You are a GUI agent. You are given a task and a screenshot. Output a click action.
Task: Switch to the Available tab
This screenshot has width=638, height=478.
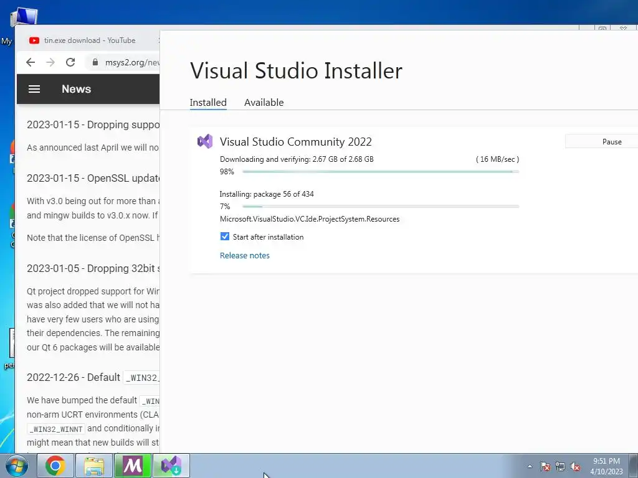264,103
